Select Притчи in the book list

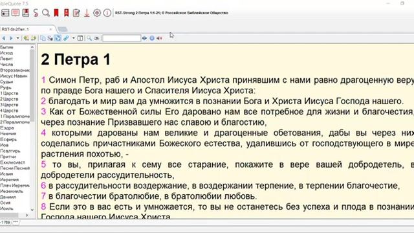pyautogui.click(x=8, y=157)
